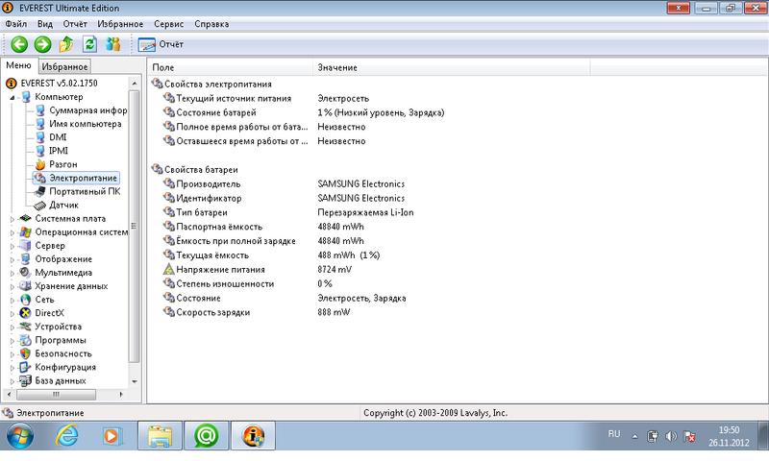Open the Windows Start button

[x=20, y=436]
